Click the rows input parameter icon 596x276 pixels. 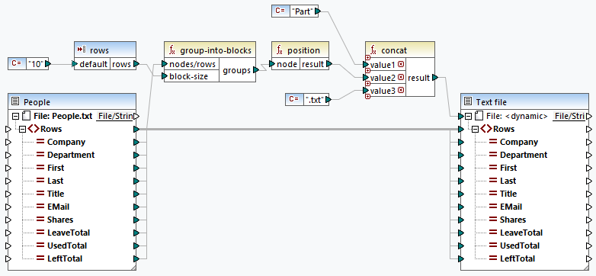[x=81, y=50]
